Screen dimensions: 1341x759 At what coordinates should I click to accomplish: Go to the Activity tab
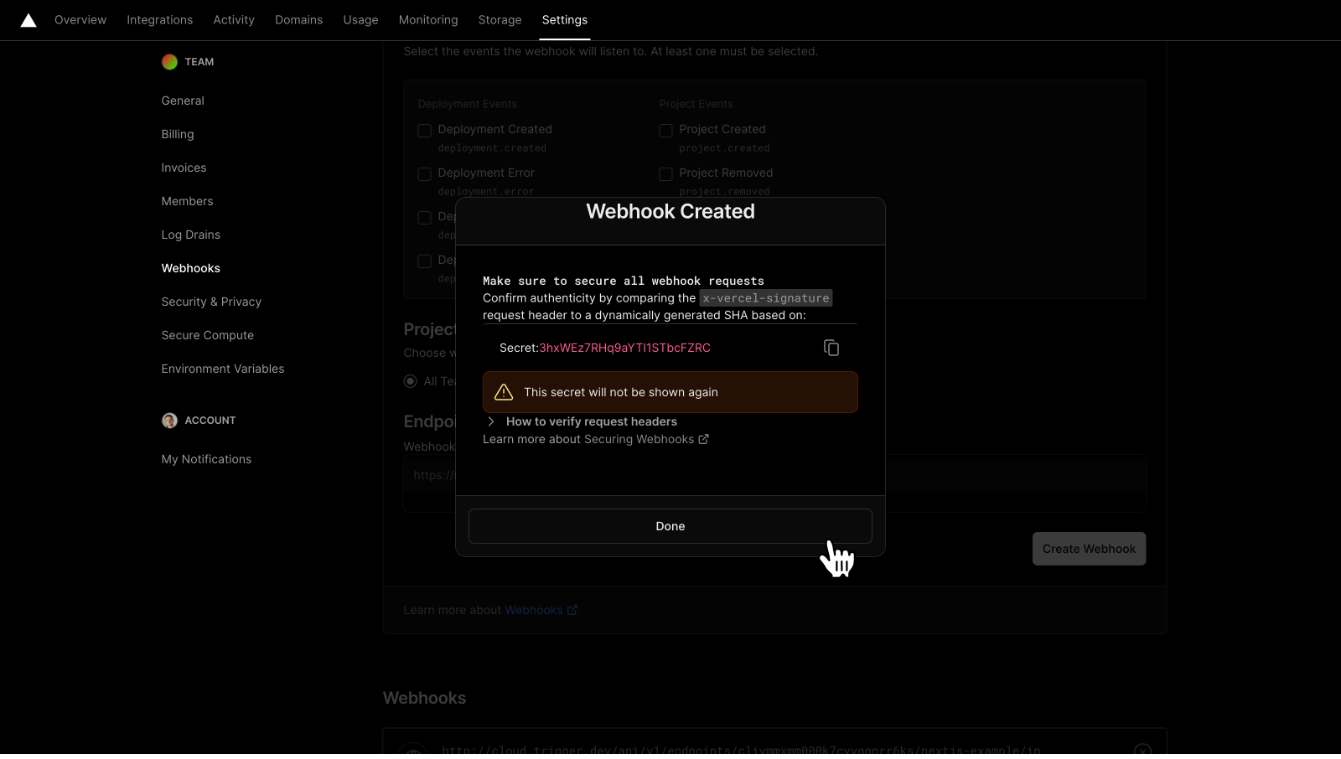234,20
